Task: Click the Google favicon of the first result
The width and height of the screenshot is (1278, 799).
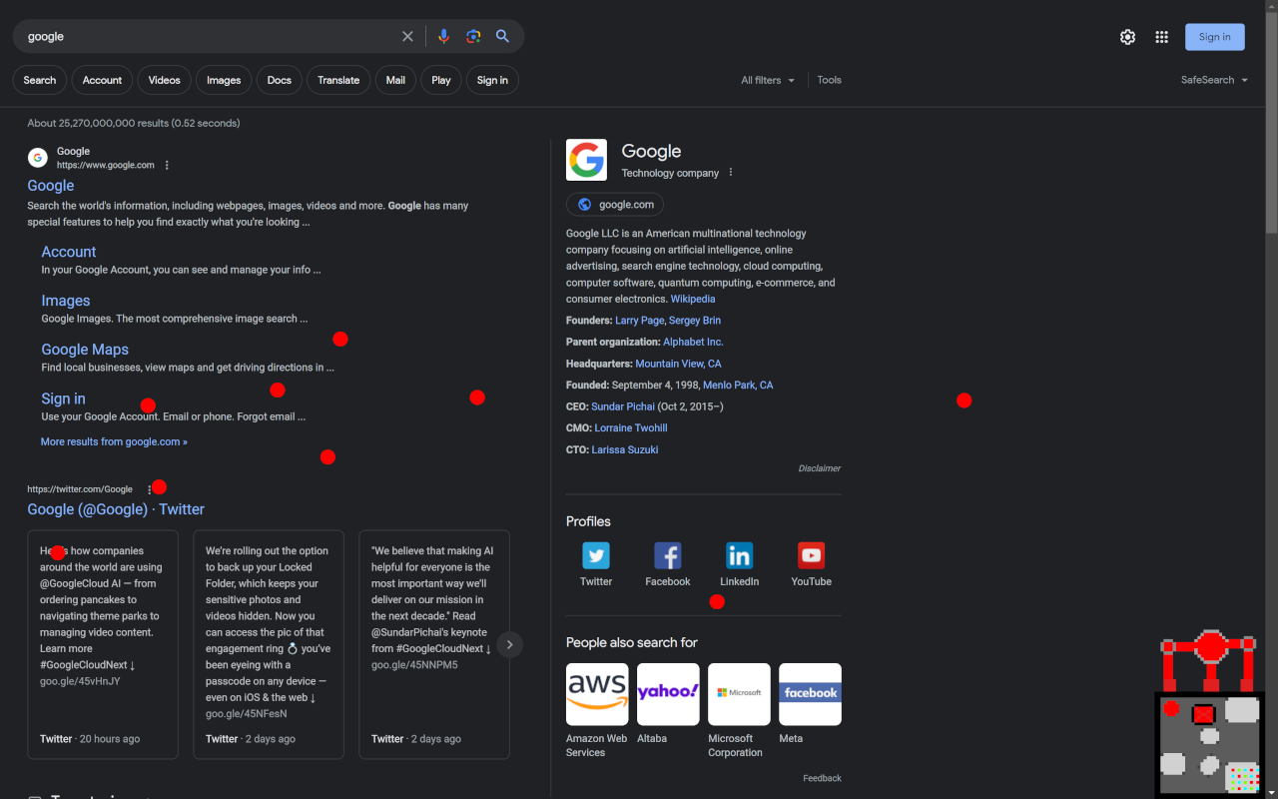Action: (38, 158)
